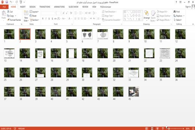This screenshot has width=195, height=130.
Task: Open Shape Effects dropdown
Action: coord(163,20)
